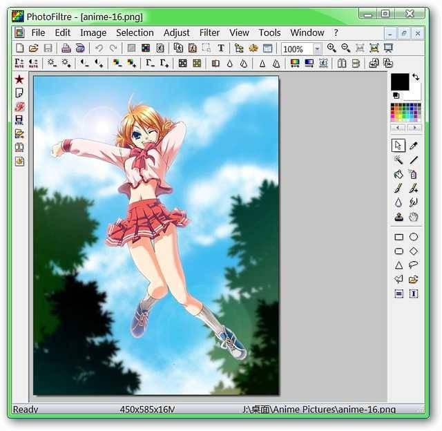Image resolution: width=442 pixels, height=431 pixels.
Task: Open the 100% zoom dropdown arrow
Action: [317, 49]
